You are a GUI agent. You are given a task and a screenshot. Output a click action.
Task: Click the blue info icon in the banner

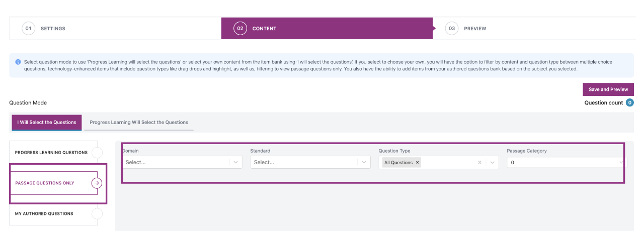click(18, 62)
